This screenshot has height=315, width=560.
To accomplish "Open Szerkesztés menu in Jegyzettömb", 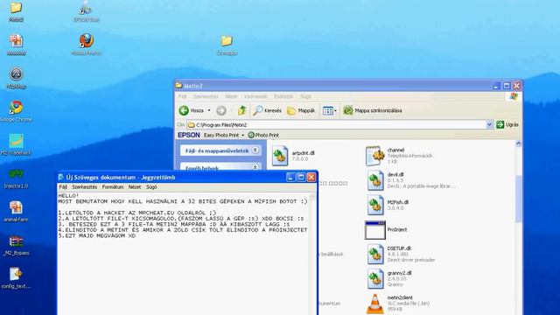I will (x=85, y=187).
